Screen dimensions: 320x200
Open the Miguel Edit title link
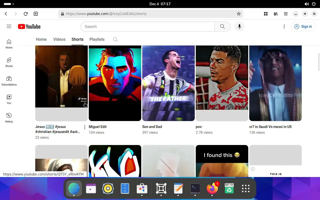(x=98, y=127)
